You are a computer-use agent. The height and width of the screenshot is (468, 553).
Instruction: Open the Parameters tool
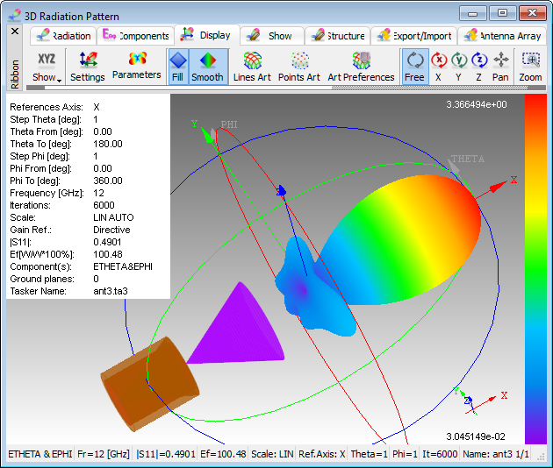pos(136,67)
